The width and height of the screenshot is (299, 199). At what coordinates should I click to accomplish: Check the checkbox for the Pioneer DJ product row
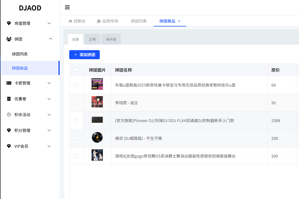[x=76, y=120]
